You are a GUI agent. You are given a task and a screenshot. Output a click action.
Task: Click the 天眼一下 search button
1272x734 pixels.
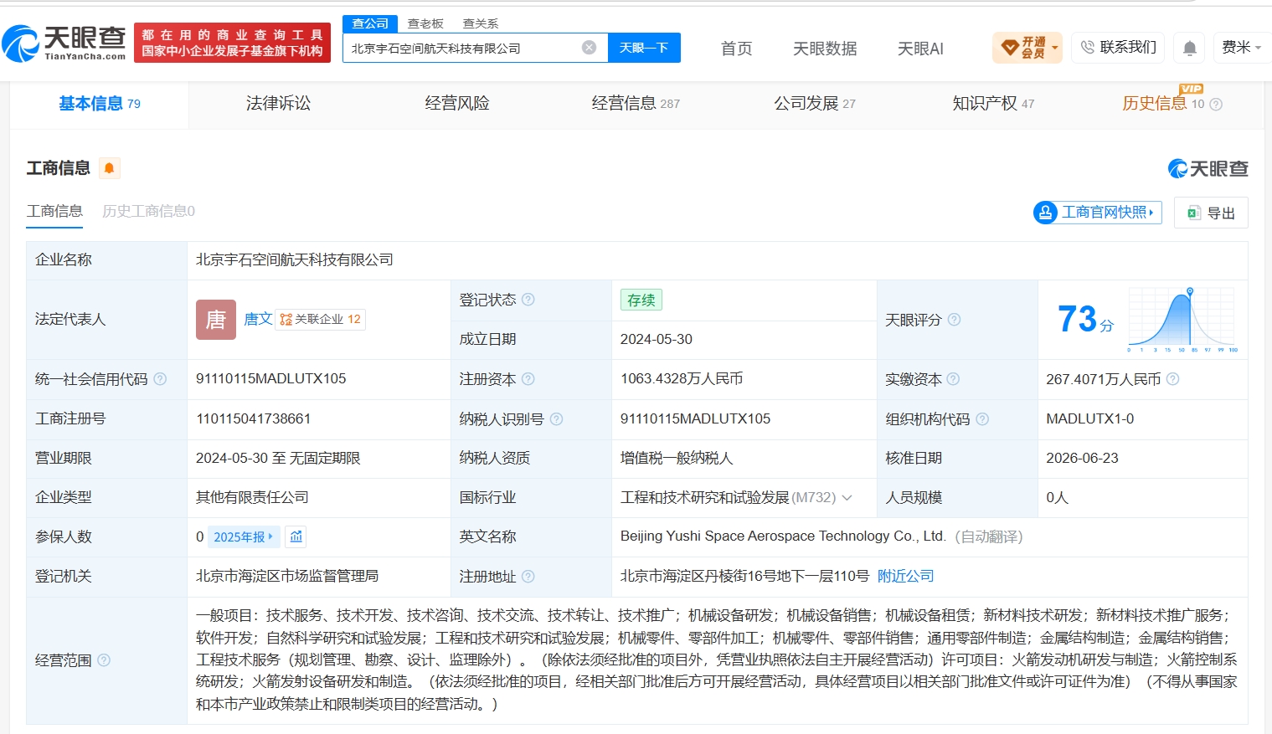coord(644,48)
